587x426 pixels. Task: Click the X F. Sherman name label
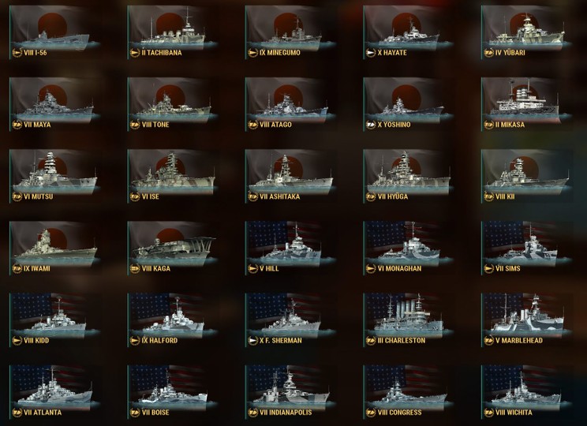coord(281,340)
